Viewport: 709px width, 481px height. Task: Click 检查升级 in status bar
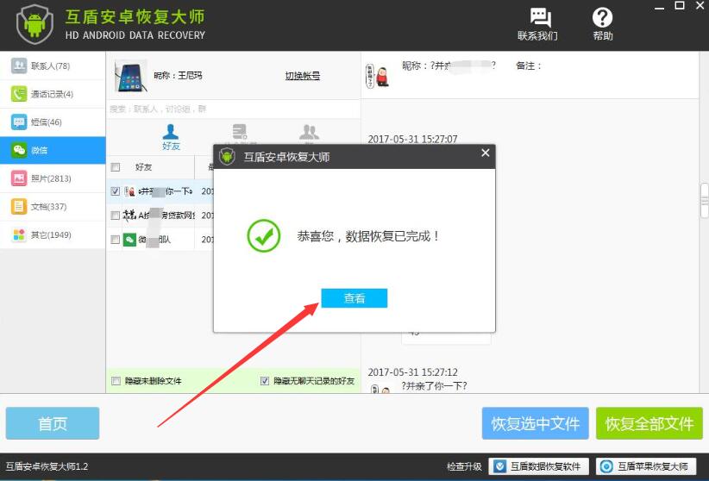pyautogui.click(x=464, y=466)
